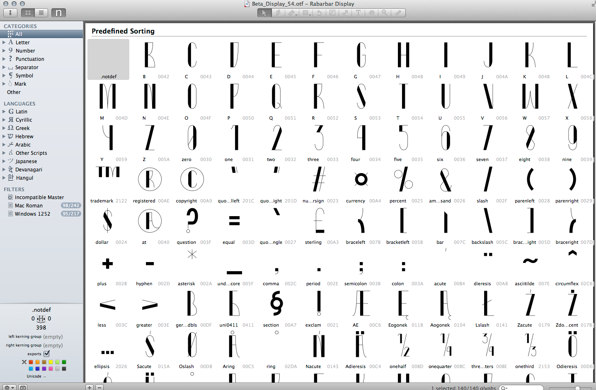Select the ampersand glyph cell
The width and height of the screenshot is (596, 390).
coord(446,183)
